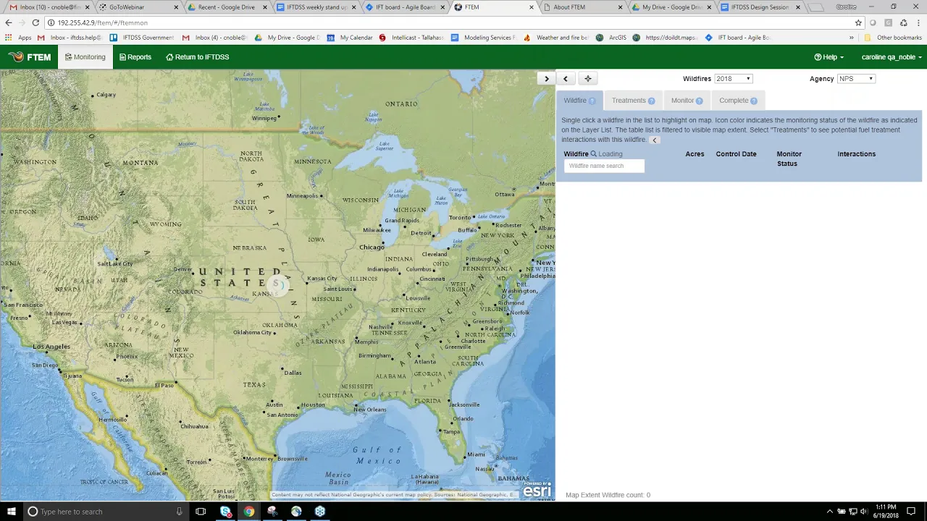
Task: Open Skype from the taskbar
Action: point(225,512)
